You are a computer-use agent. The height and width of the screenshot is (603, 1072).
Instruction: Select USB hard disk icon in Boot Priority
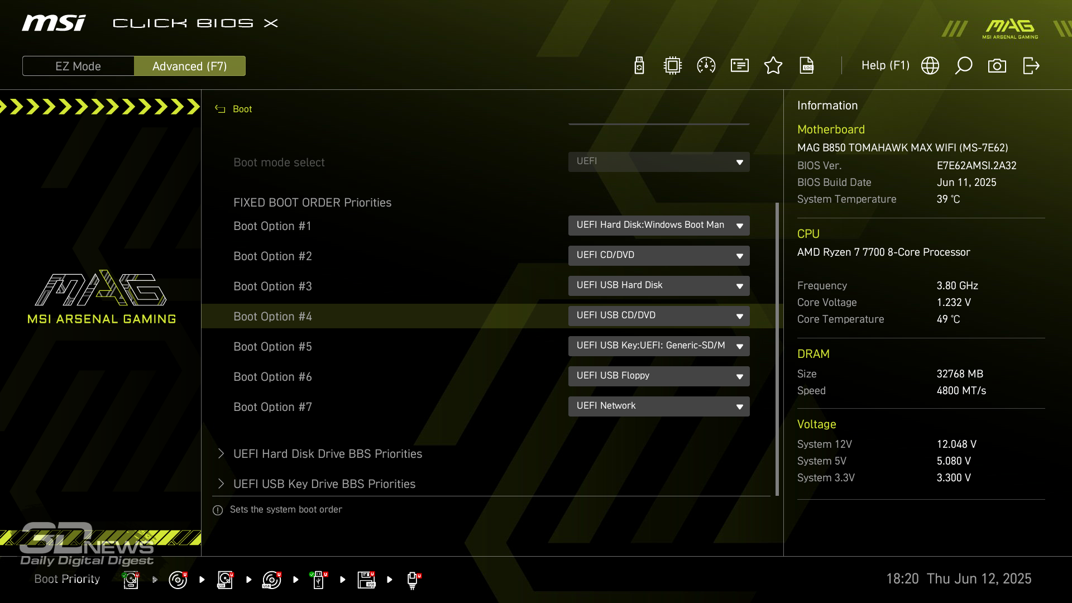(x=225, y=580)
